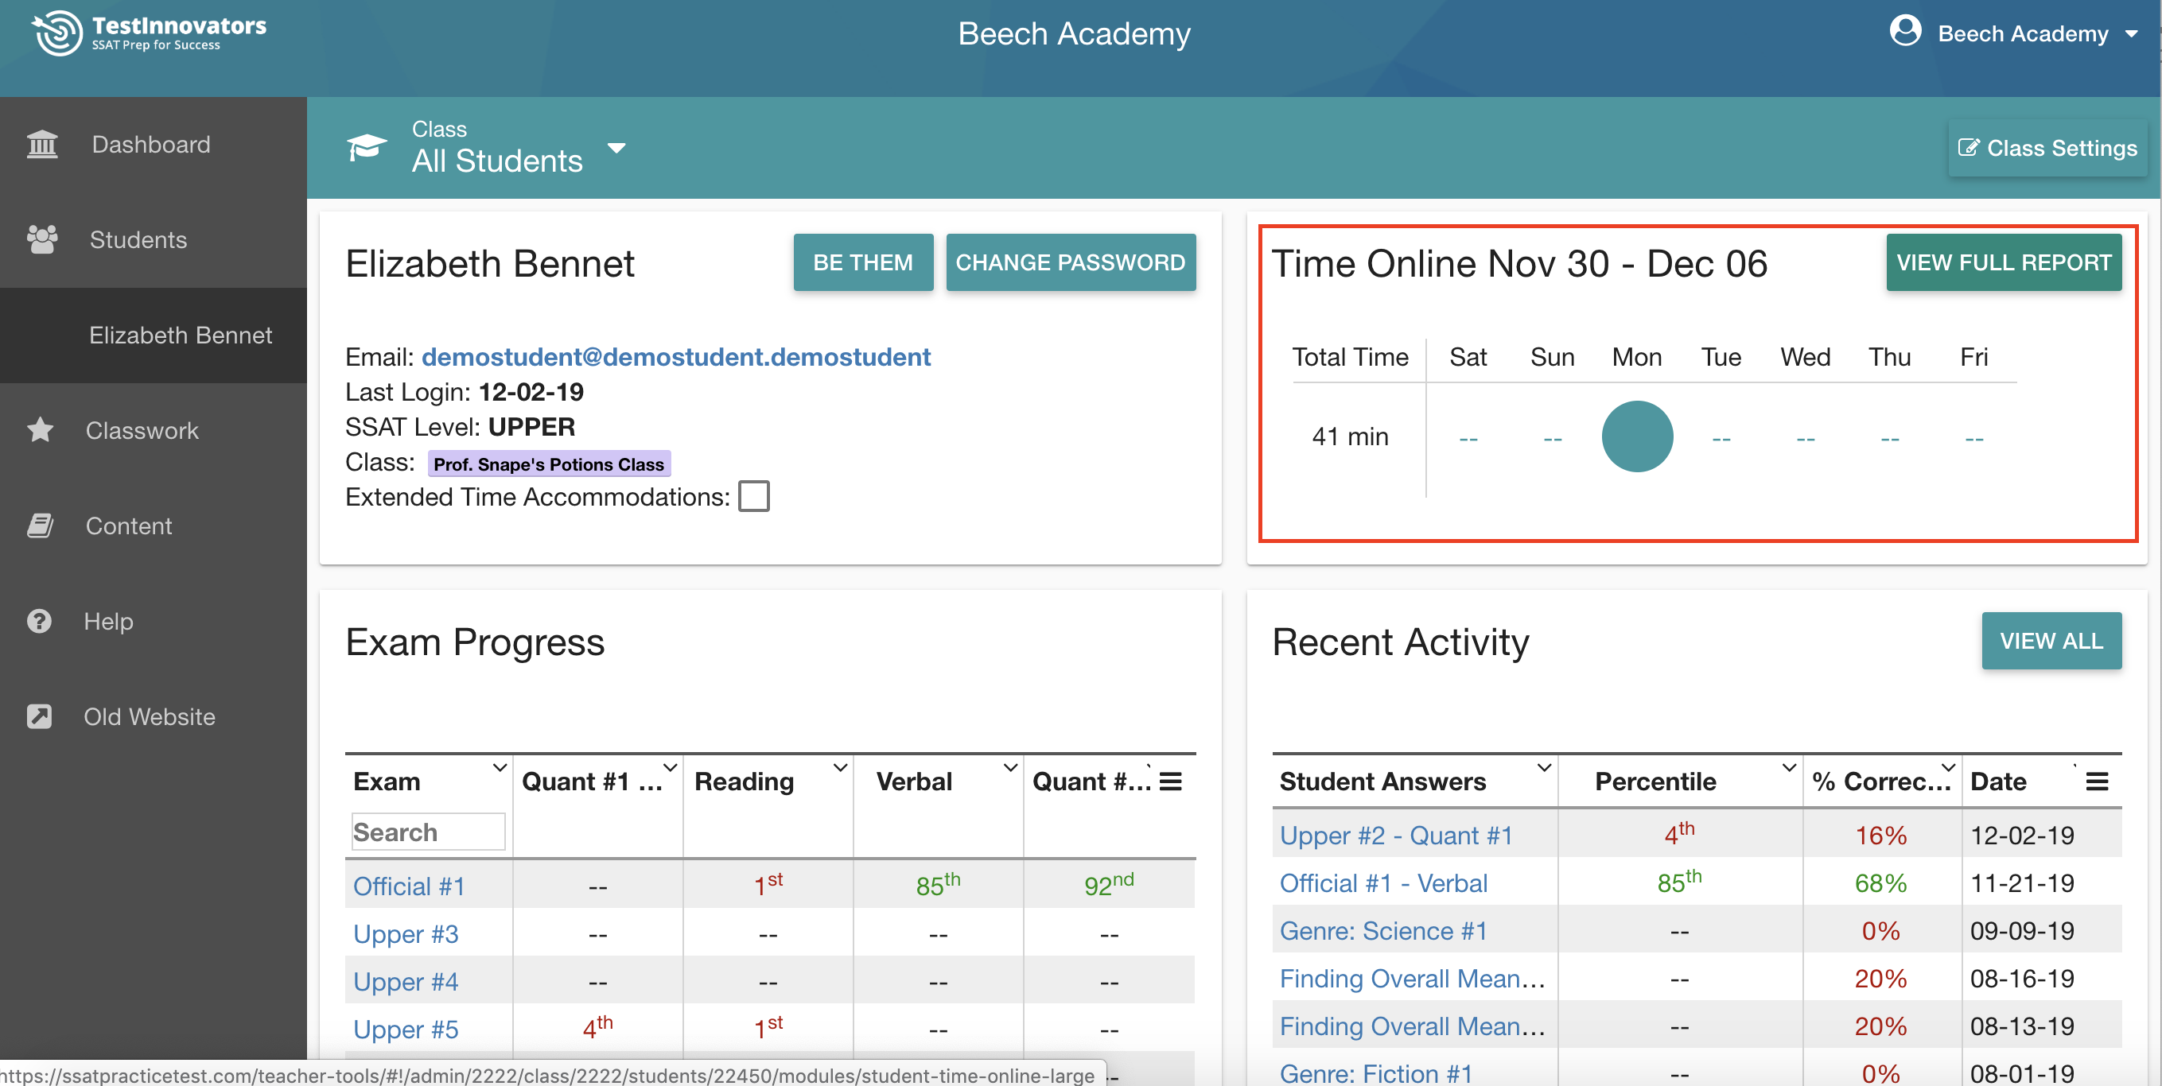Image resolution: width=2162 pixels, height=1086 pixels.
Task: Click the Date column header
Action: click(x=1997, y=782)
